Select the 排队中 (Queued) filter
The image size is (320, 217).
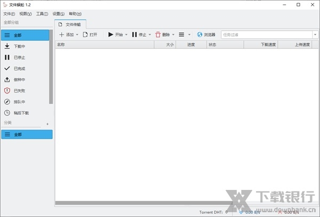pos(19,102)
